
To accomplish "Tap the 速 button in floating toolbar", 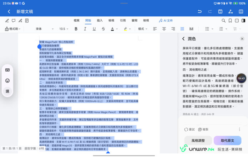I will 8,91.
